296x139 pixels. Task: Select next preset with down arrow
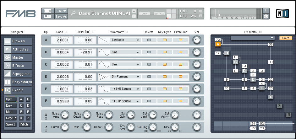[x=134, y=16]
